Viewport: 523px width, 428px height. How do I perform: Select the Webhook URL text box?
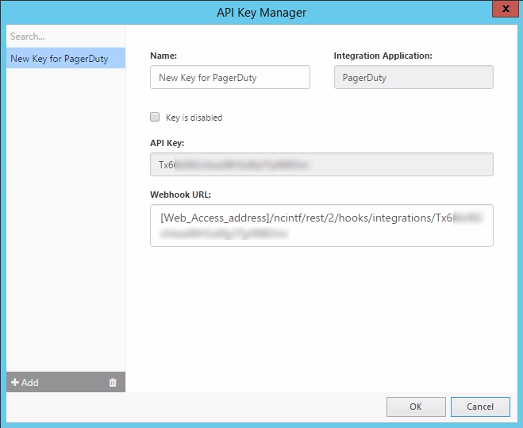(321, 226)
